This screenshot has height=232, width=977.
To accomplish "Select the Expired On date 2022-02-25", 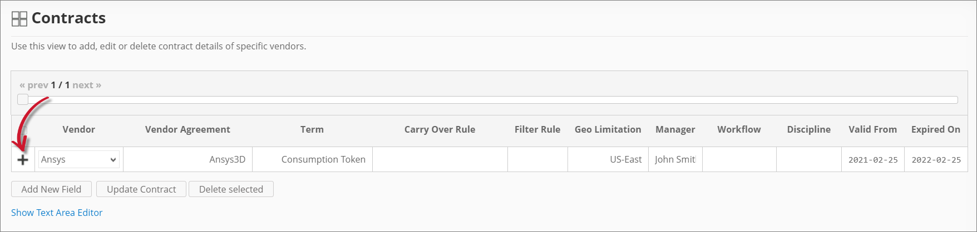I will tap(936, 160).
